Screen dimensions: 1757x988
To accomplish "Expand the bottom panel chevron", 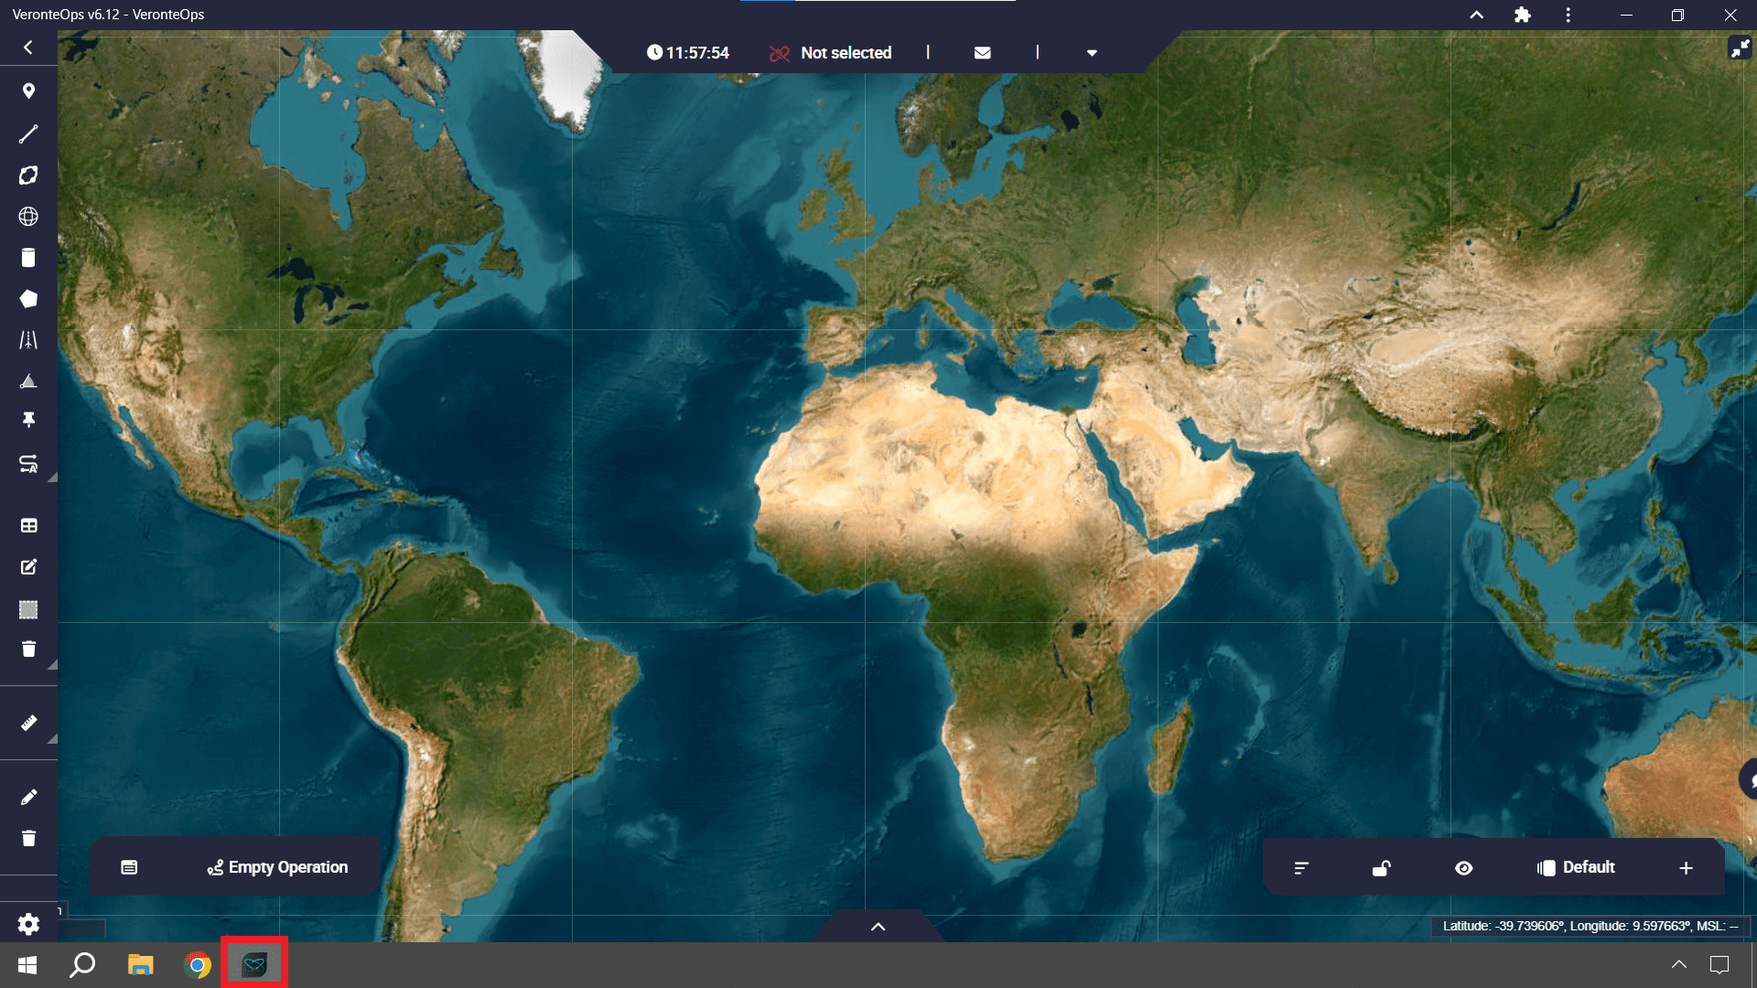I will click(878, 927).
